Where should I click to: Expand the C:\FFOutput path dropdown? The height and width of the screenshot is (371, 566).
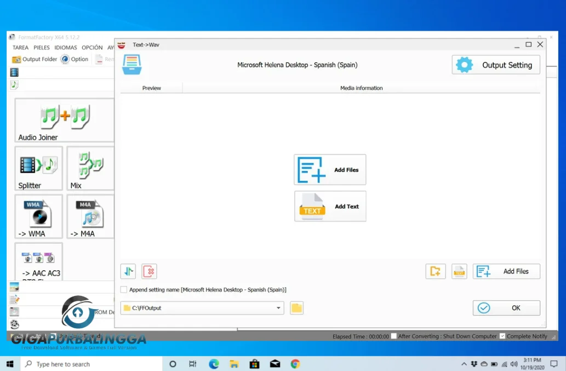pos(278,308)
